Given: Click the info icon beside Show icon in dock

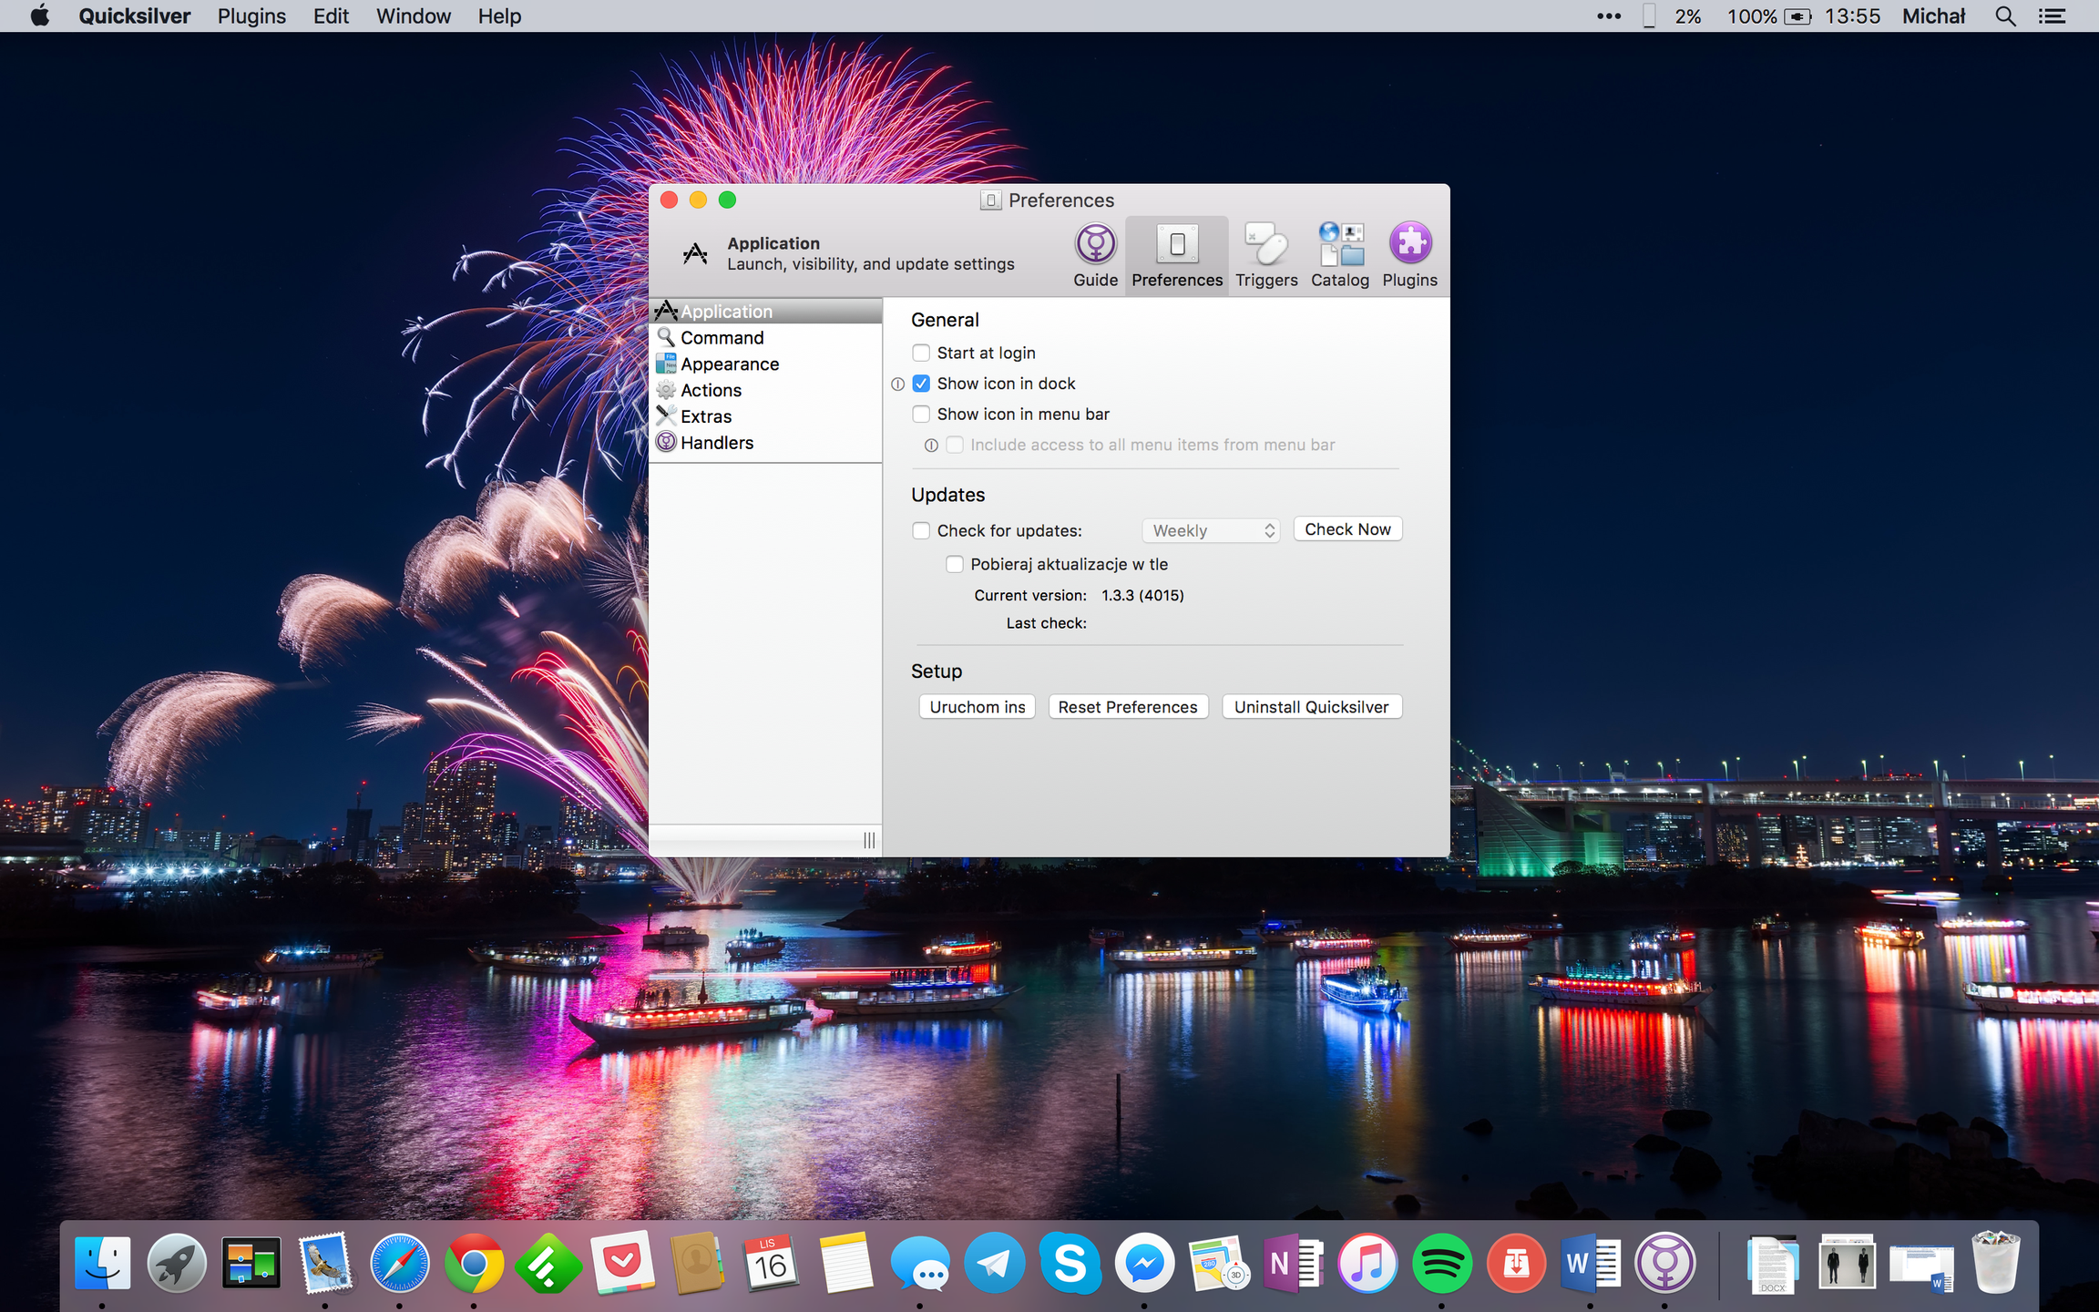Looking at the screenshot, I should pos(897,384).
